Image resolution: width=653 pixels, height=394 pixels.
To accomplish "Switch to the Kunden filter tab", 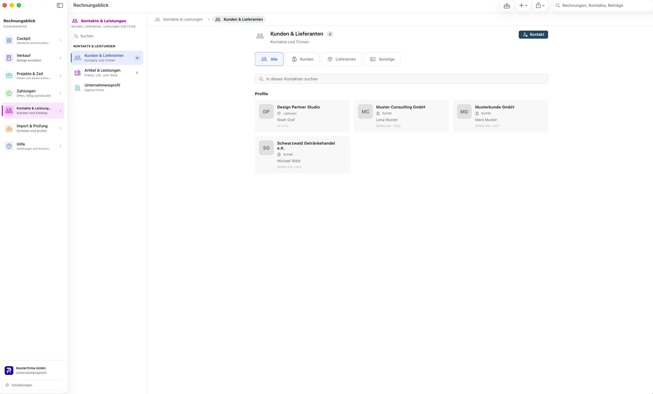I will click(x=303, y=59).
